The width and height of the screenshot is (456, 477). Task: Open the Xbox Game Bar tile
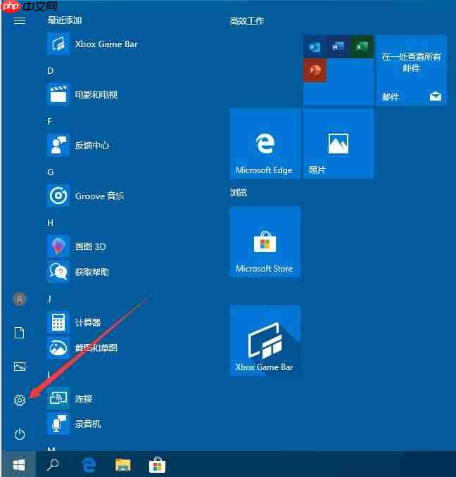(x=265, y=341)
